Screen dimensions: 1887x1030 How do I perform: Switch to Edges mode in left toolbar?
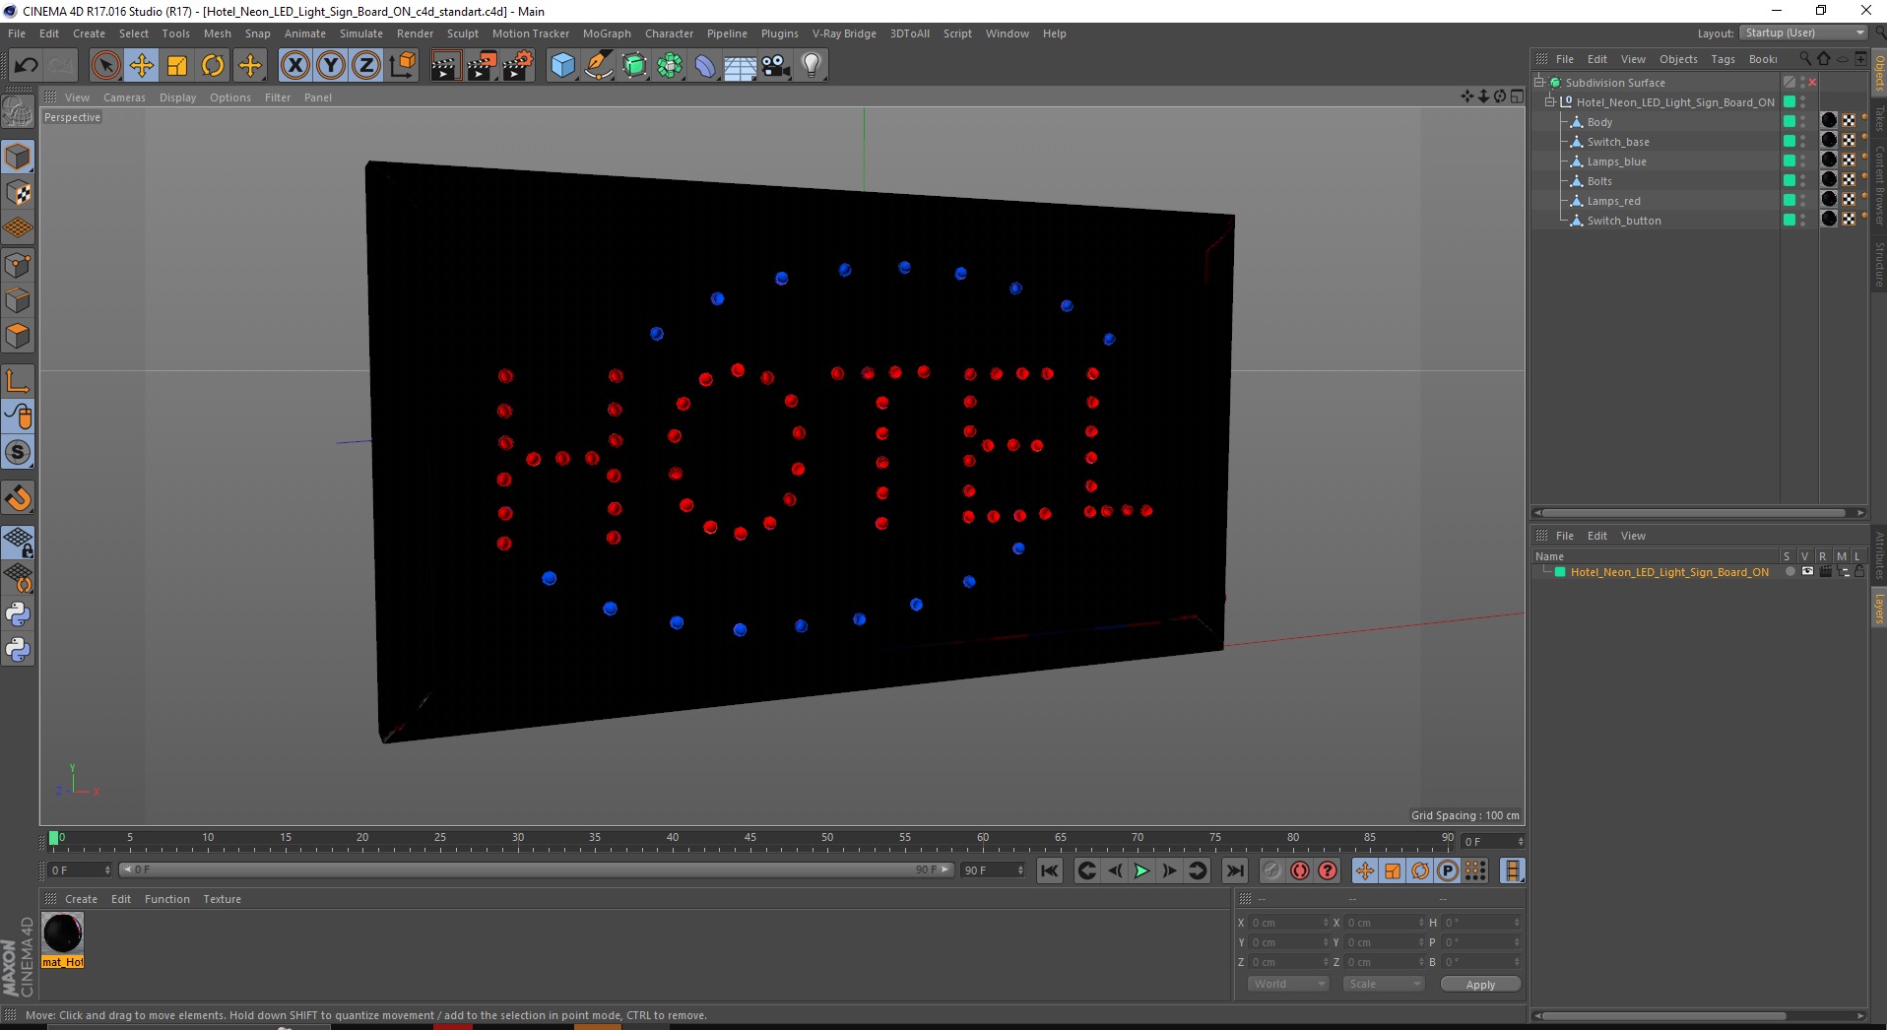click(x=18, y=300)
